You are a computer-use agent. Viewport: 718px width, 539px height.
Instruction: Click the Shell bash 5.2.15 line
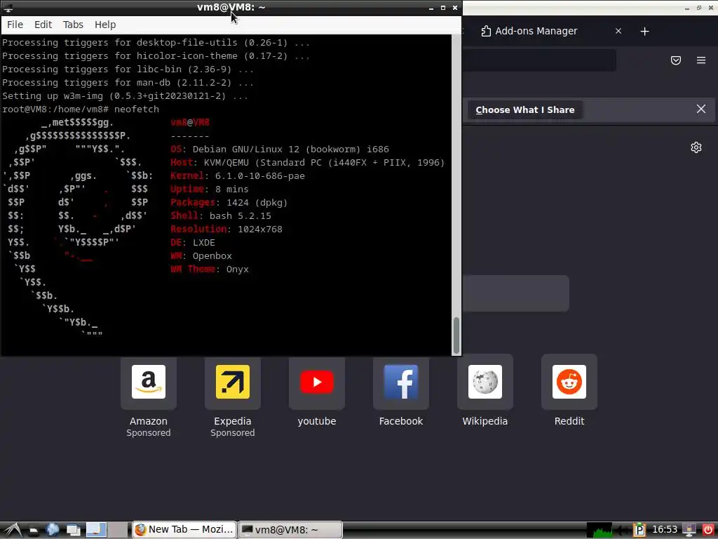(221, 216)
